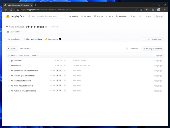This screenshot has height=128, width=170.
Task: Open waifu-diffusion organization link
Action: [16, 27]
